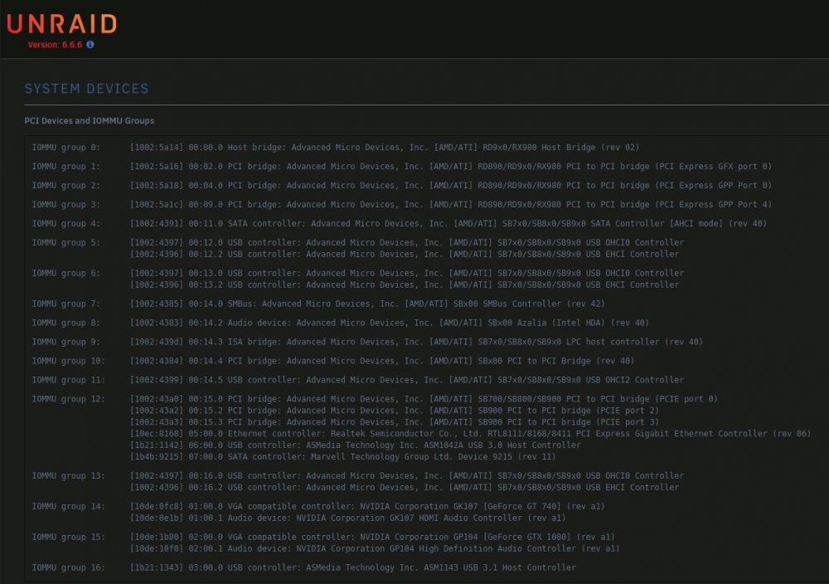Select ASM1042A USB 3.0 Host Controller line
This screenshot has width=829, height=584.
pyautogui.click(x=356, y=445)
